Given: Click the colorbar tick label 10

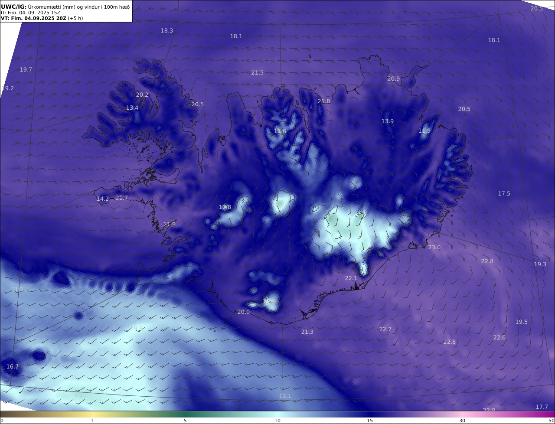Looking at the screenshot, I should (x=277, y=421).
